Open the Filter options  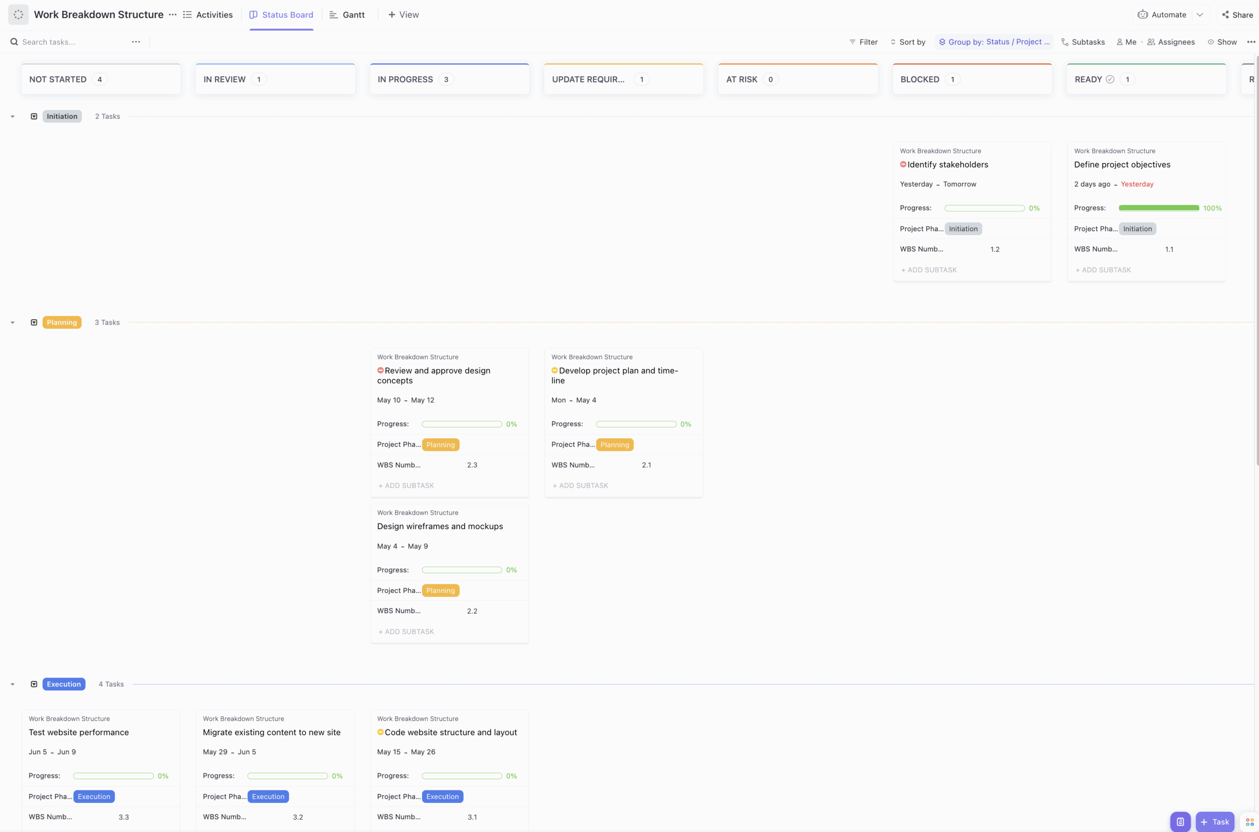(x=863, y=42)
